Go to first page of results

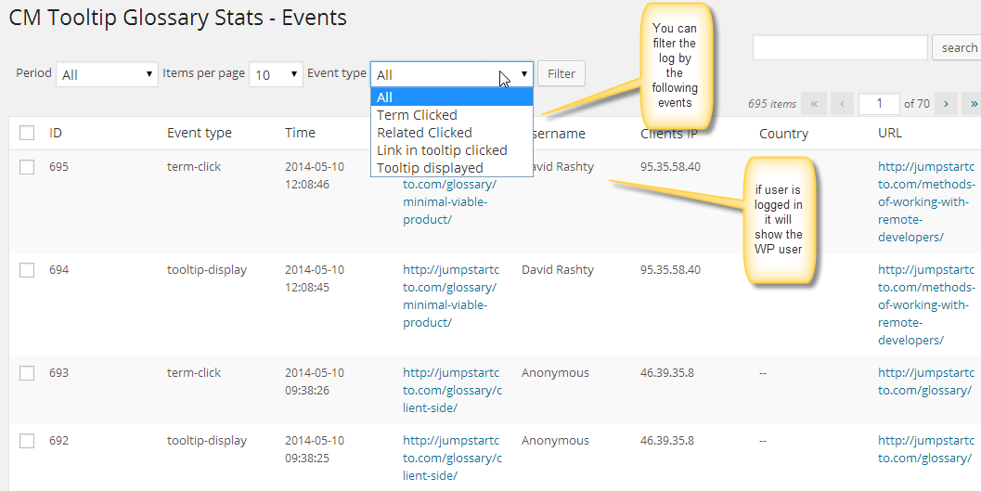tap(813, 104)
